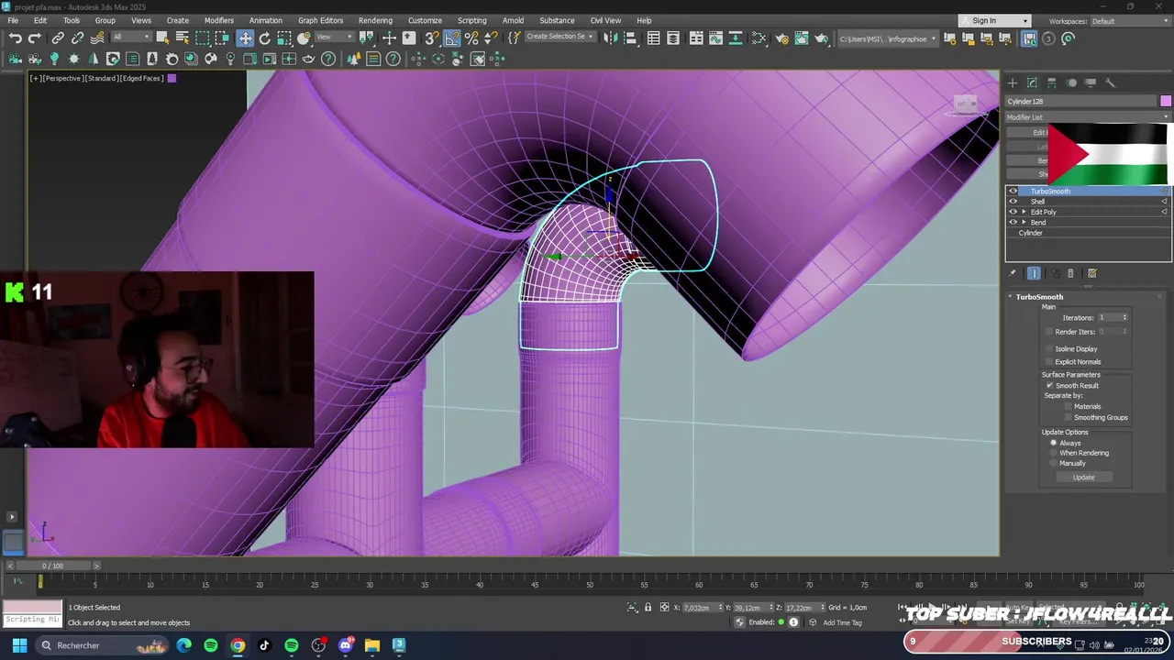The width and height of the screenshot is (1174, 660).
Task: Toggle the Angle Snap tool
Action: tap(452, 38)
